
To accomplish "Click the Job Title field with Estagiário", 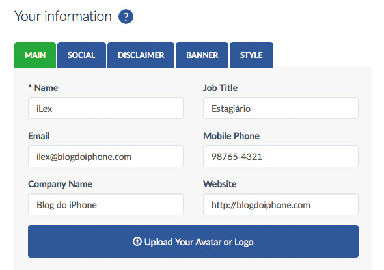I will click(281, 108).
